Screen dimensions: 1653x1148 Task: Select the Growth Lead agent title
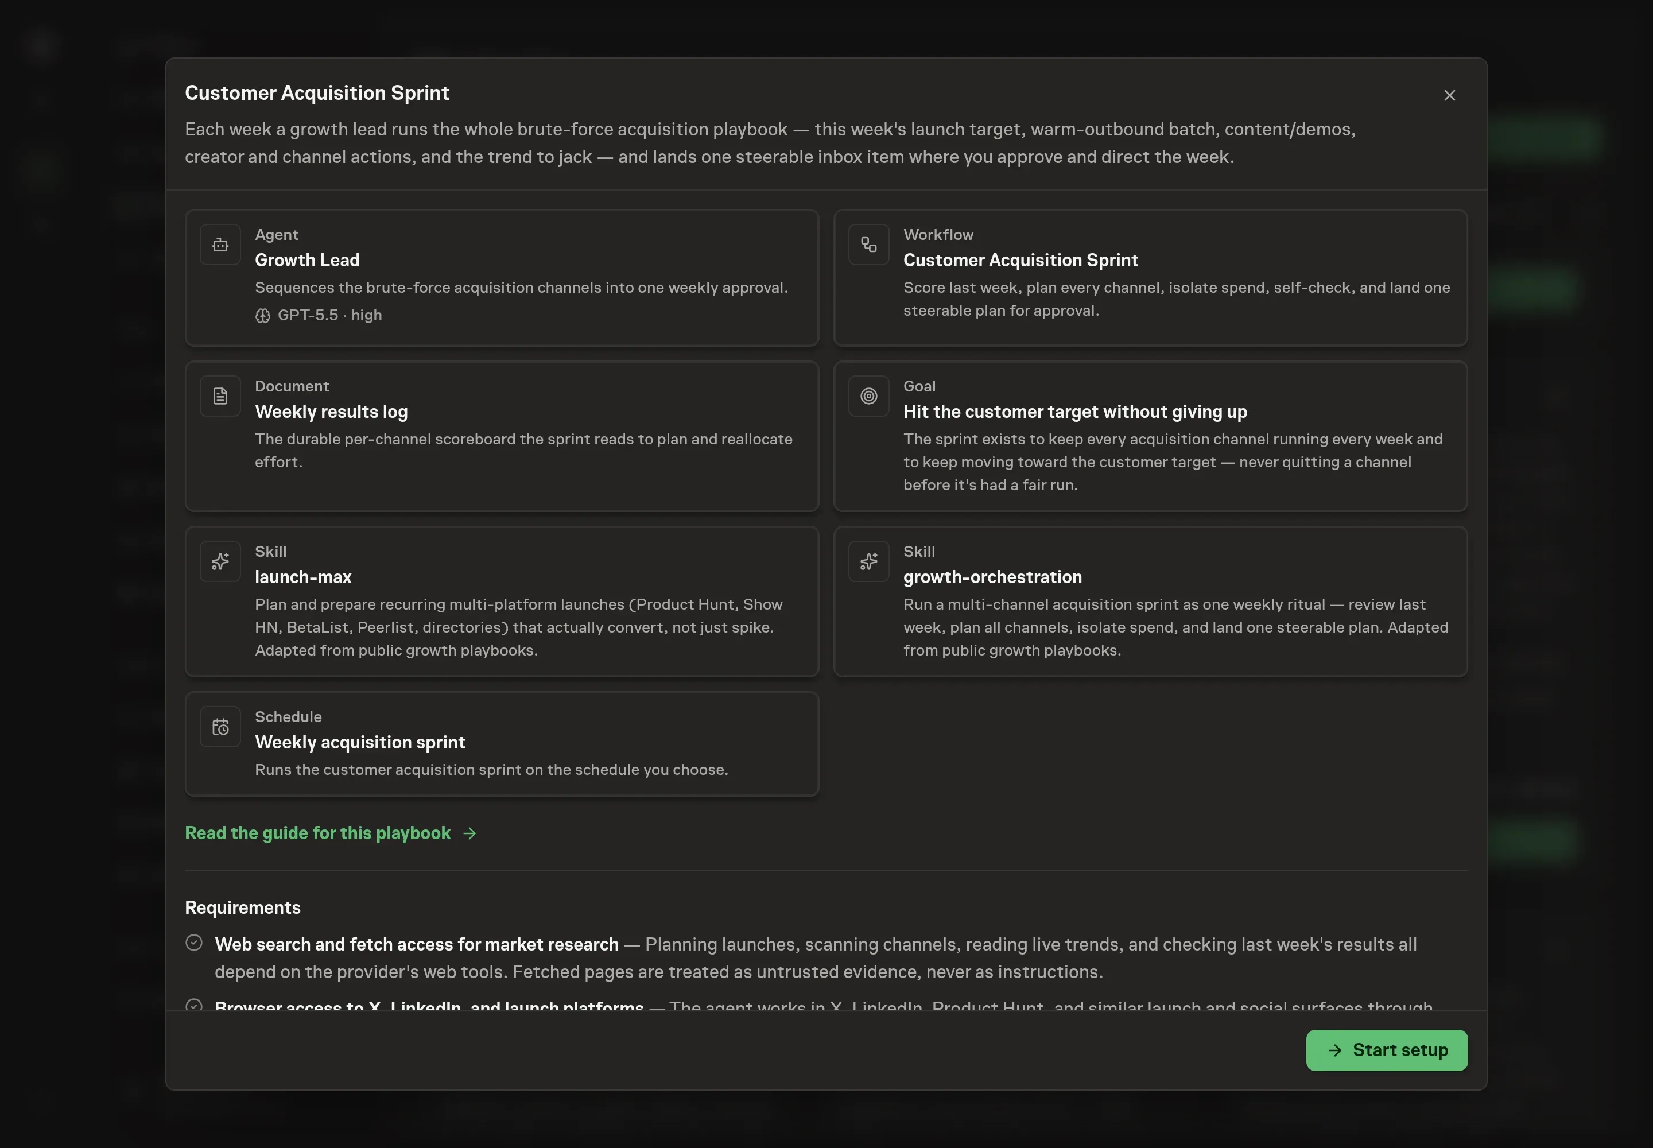click(307, 261)
